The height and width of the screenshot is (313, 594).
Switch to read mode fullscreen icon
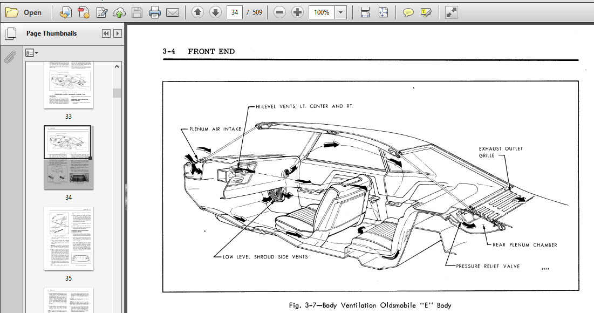click(x=451, y=12)
